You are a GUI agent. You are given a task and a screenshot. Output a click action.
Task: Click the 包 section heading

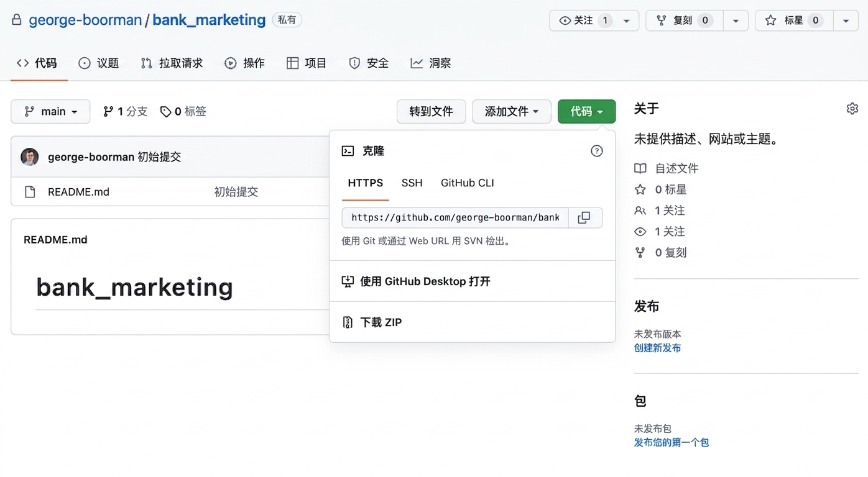(640, 401)
